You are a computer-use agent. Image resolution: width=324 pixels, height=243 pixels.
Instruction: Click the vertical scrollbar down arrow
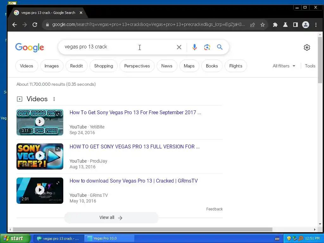(x=320, y=224)
